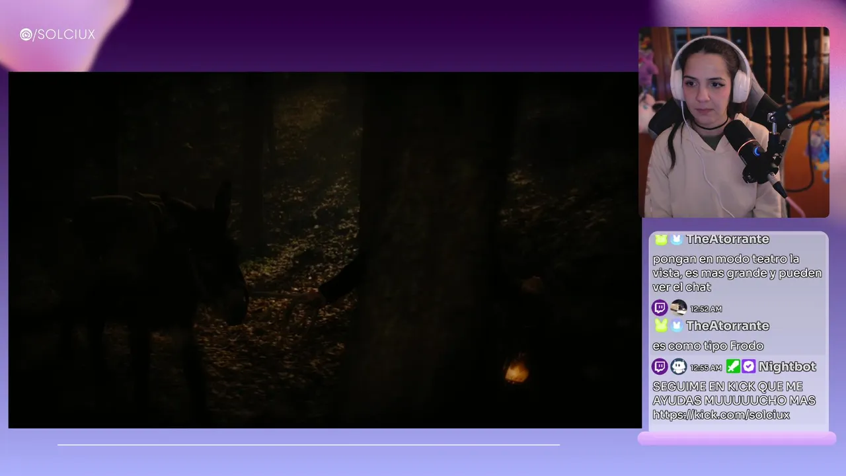Screen dimensions: 846x476
Task: Click the /SOLCIUX channel name text
Action: [64, 34]
